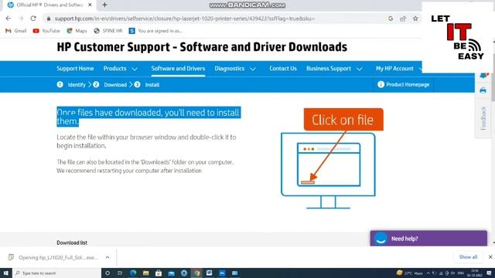Open Cortana from the taskbar
495x278 pixels.
coord(108,273)
